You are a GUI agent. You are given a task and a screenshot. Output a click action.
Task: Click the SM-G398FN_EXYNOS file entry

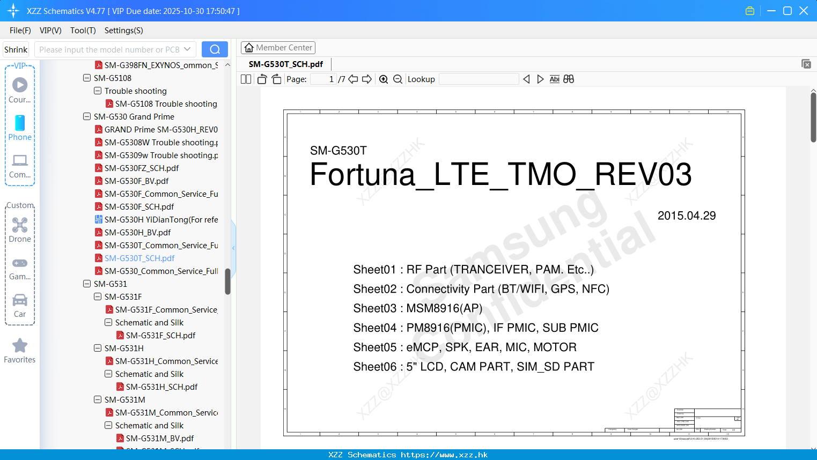(x=156, y=65)
